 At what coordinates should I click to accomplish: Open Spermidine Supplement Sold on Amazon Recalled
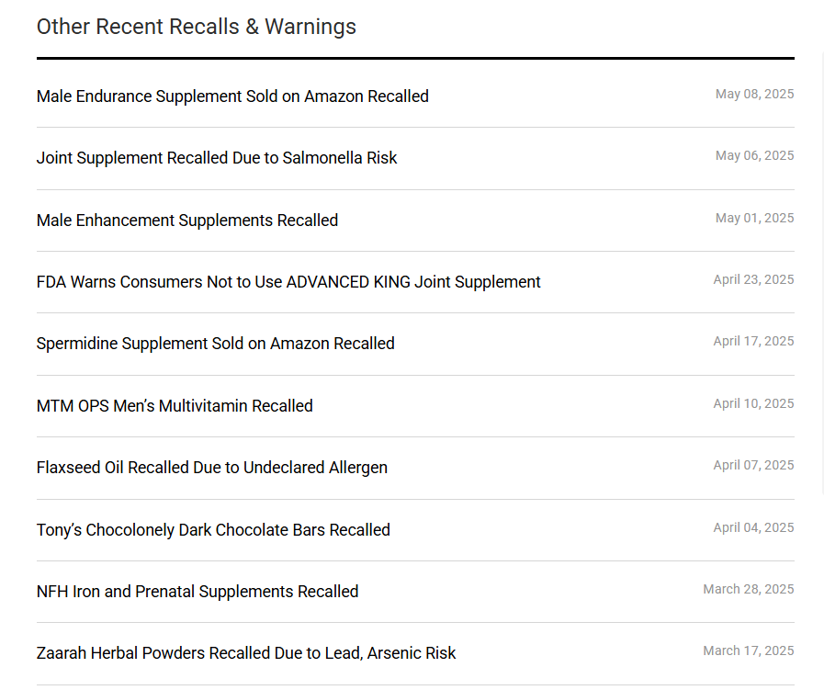[216, 344]
